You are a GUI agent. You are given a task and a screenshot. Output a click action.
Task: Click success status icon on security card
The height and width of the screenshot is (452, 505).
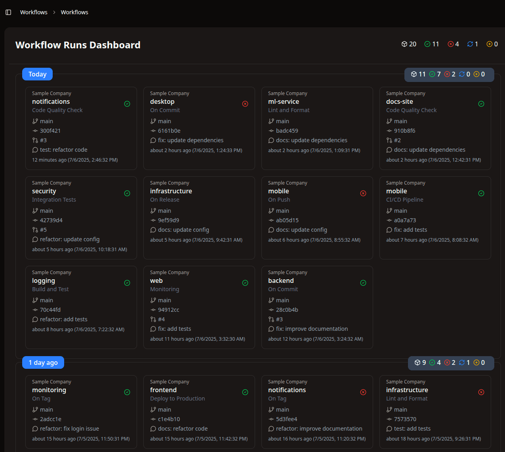127,193
